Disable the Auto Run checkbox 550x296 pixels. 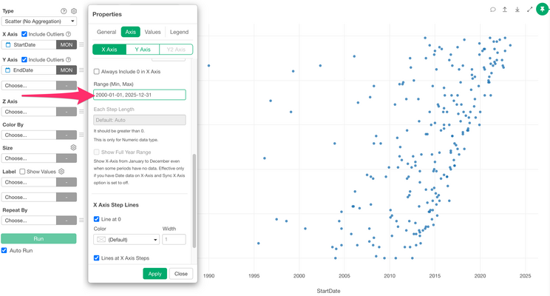click(4, 250)
